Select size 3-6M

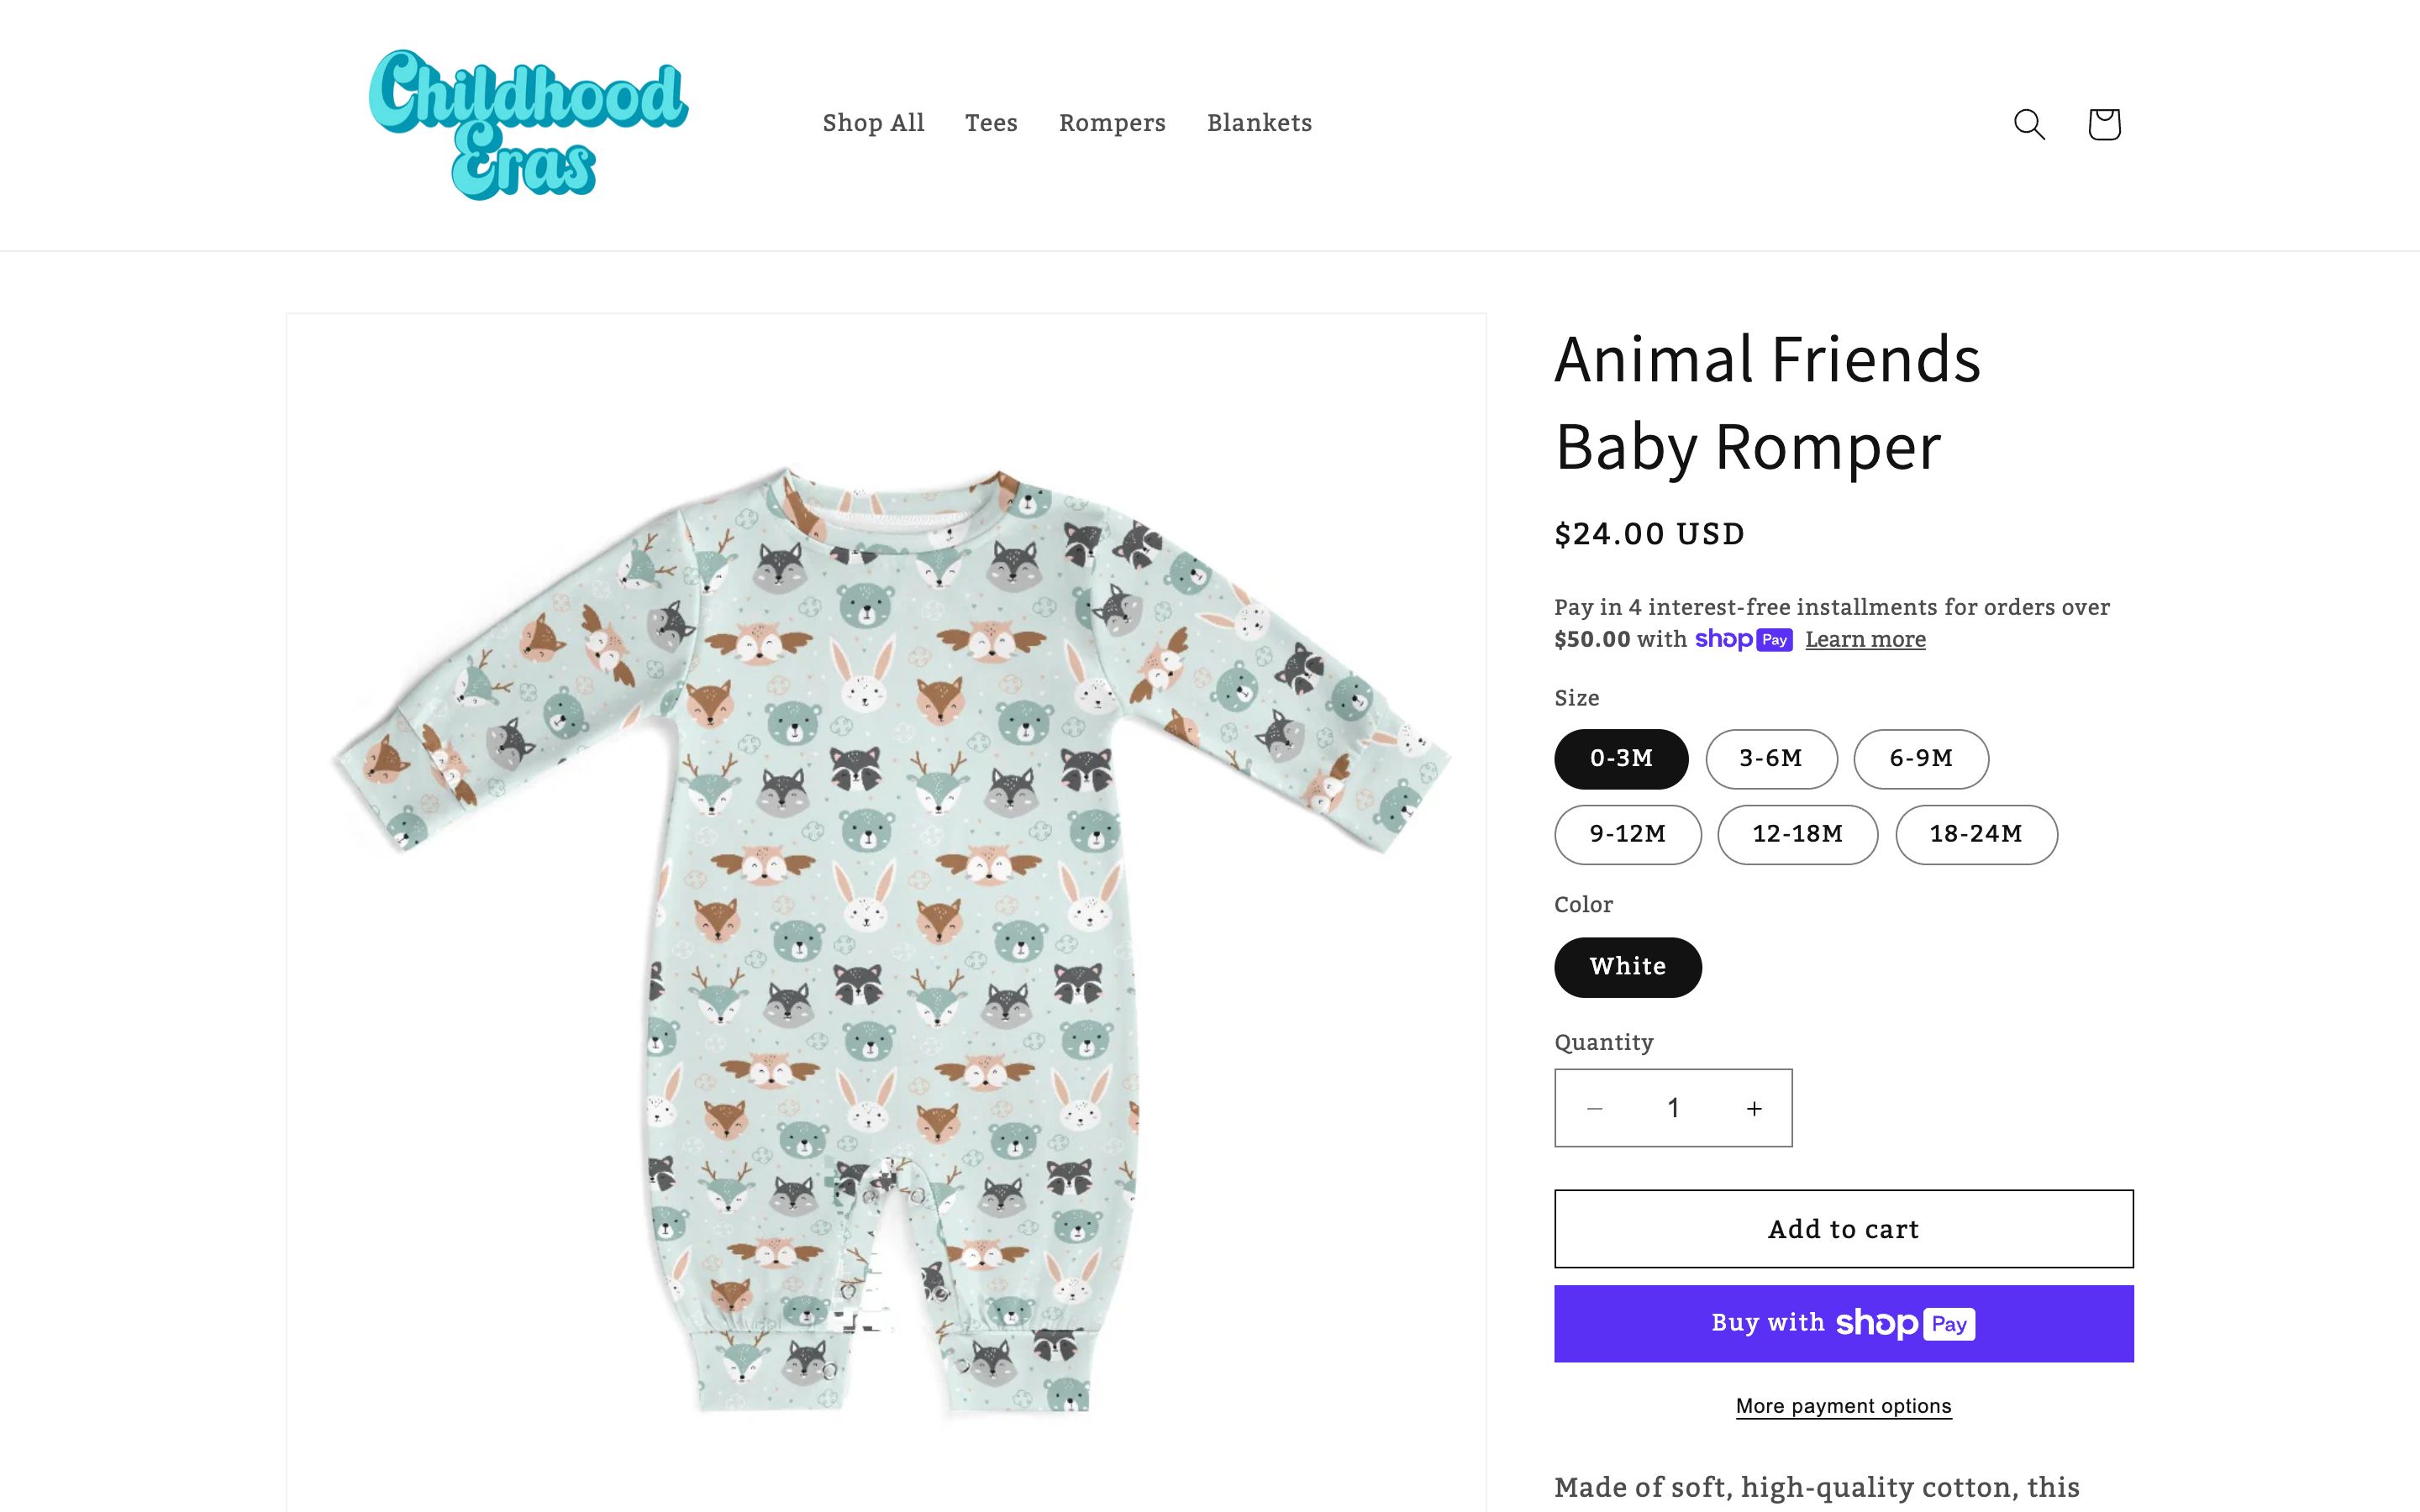1771,759
